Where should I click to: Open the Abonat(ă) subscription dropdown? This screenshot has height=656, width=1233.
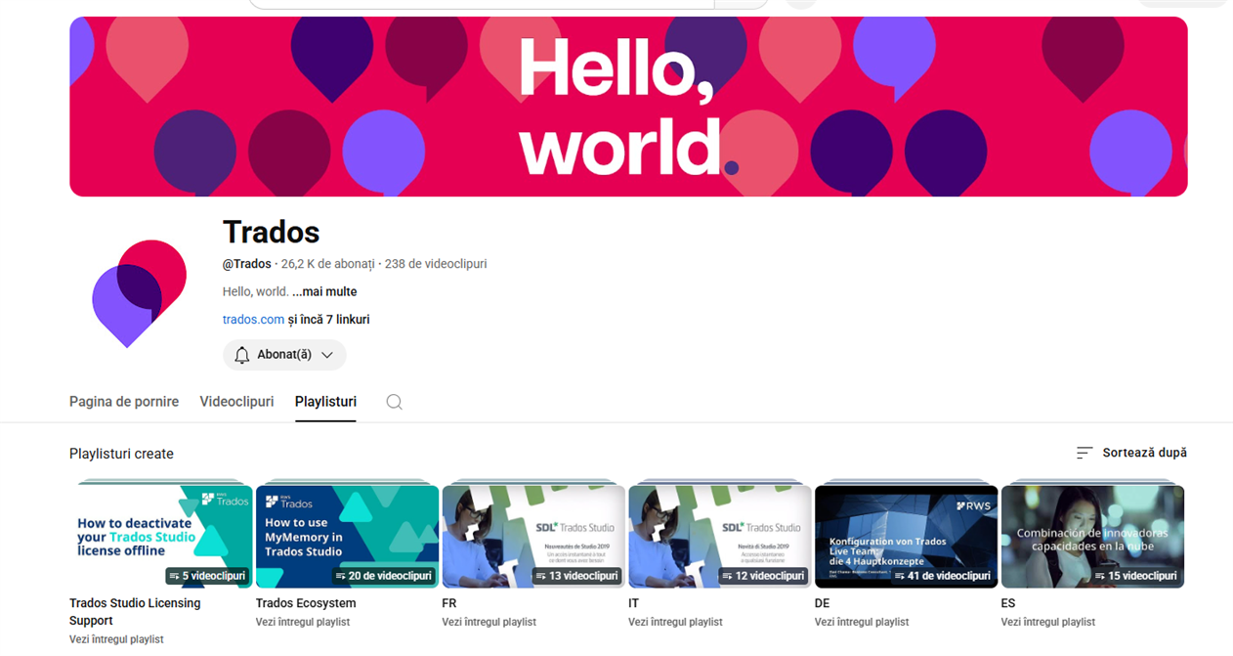(x=284, y=355)
